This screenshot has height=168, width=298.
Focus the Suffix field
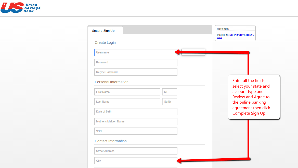coord(170,102)
